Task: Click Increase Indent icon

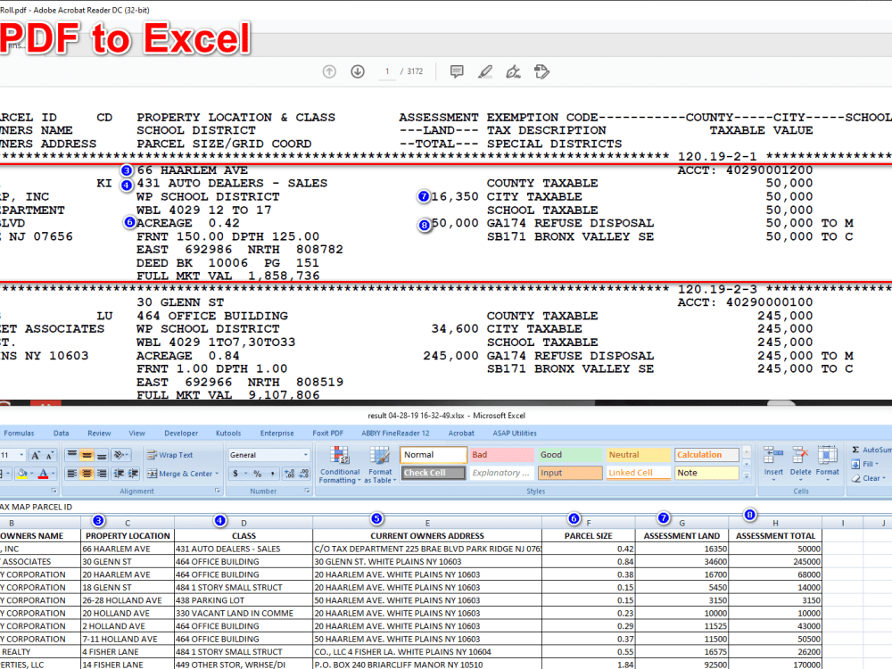Action: 133,474
